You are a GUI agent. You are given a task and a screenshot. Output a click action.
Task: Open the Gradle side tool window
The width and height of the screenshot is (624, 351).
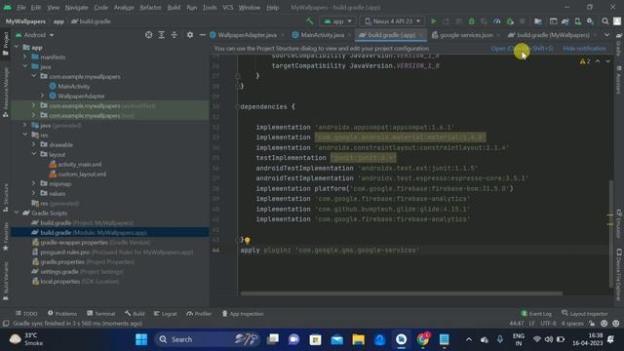619,45
